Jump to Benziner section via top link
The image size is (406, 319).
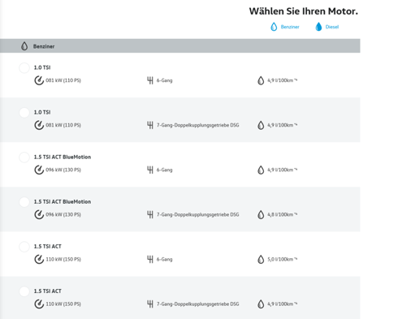[x=290, y=27]
